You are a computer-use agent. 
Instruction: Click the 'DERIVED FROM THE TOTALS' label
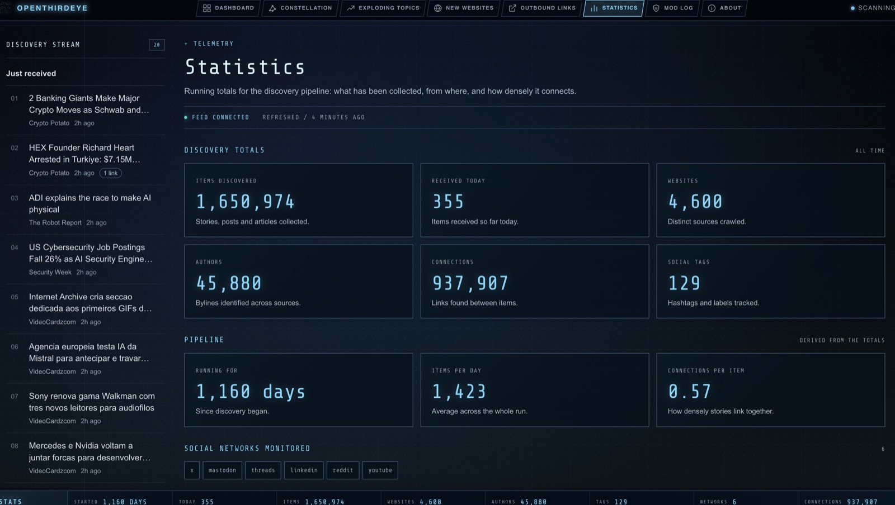pos(842,340)
